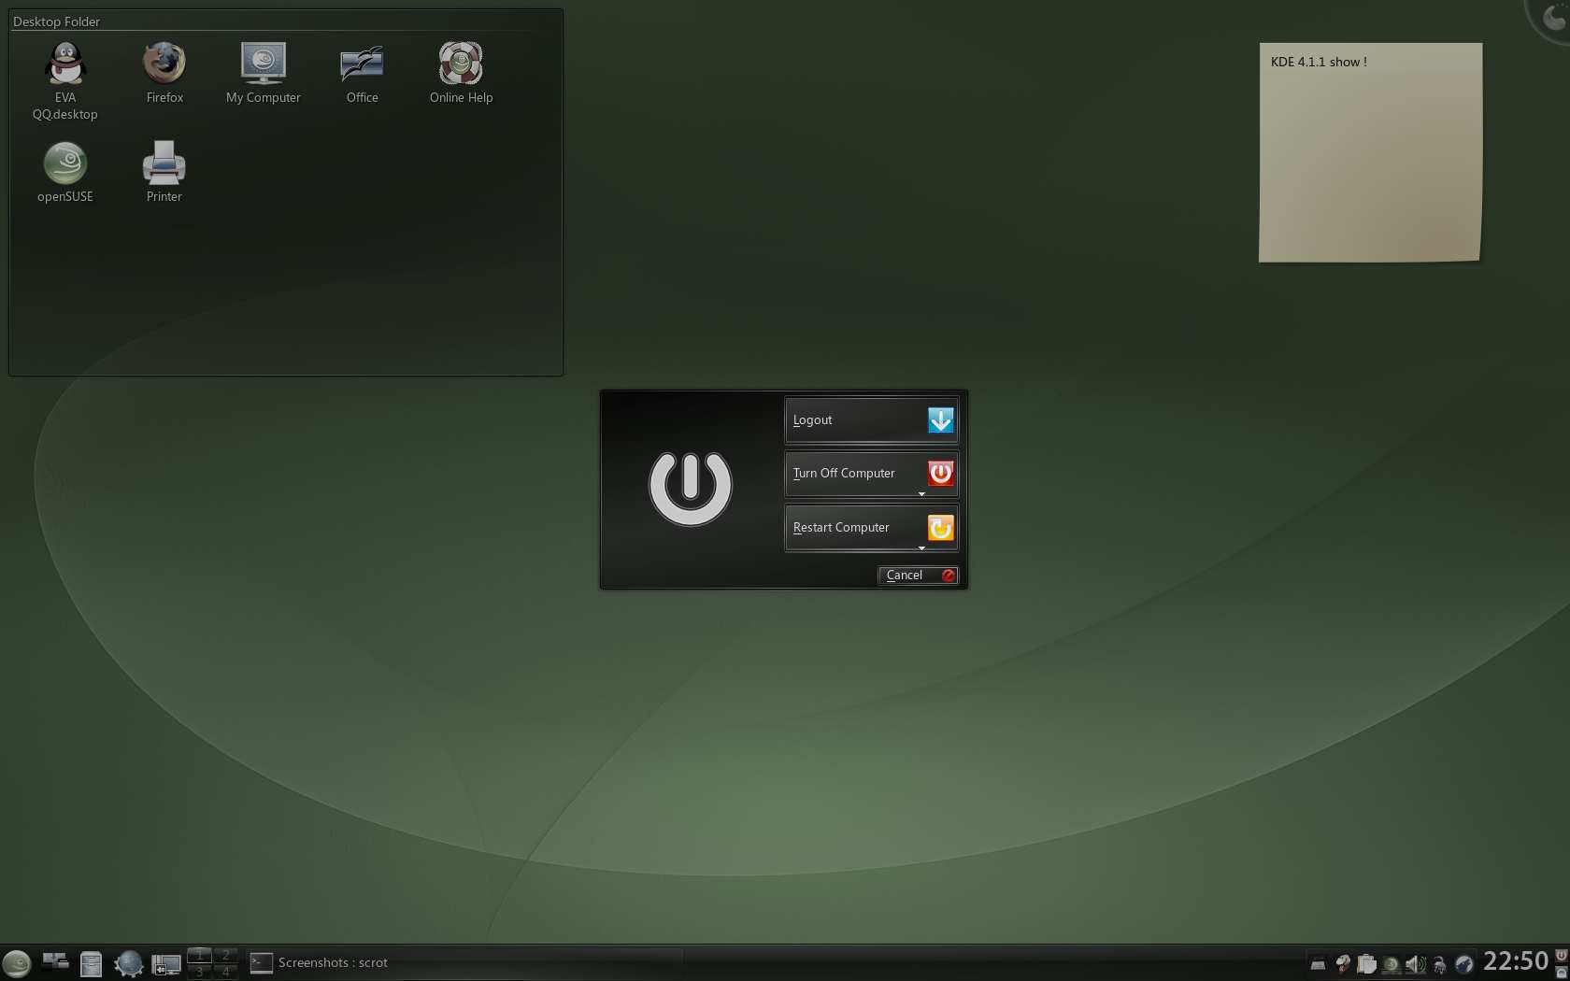The height and width of the screenshot is (981, 1570).
Task: Click the Logout button
Action: click(x=871, y=420)
